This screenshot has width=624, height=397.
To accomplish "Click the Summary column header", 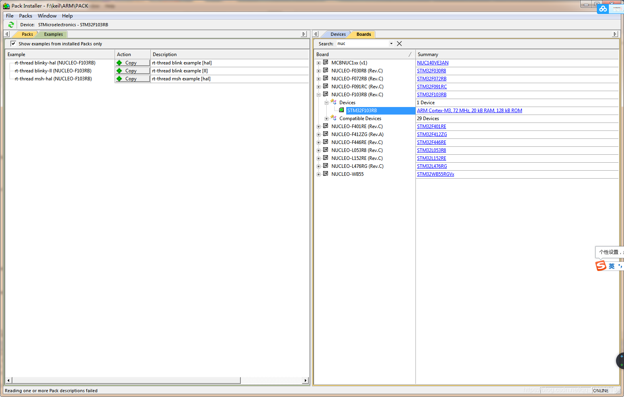I will [x=517, y=54].
